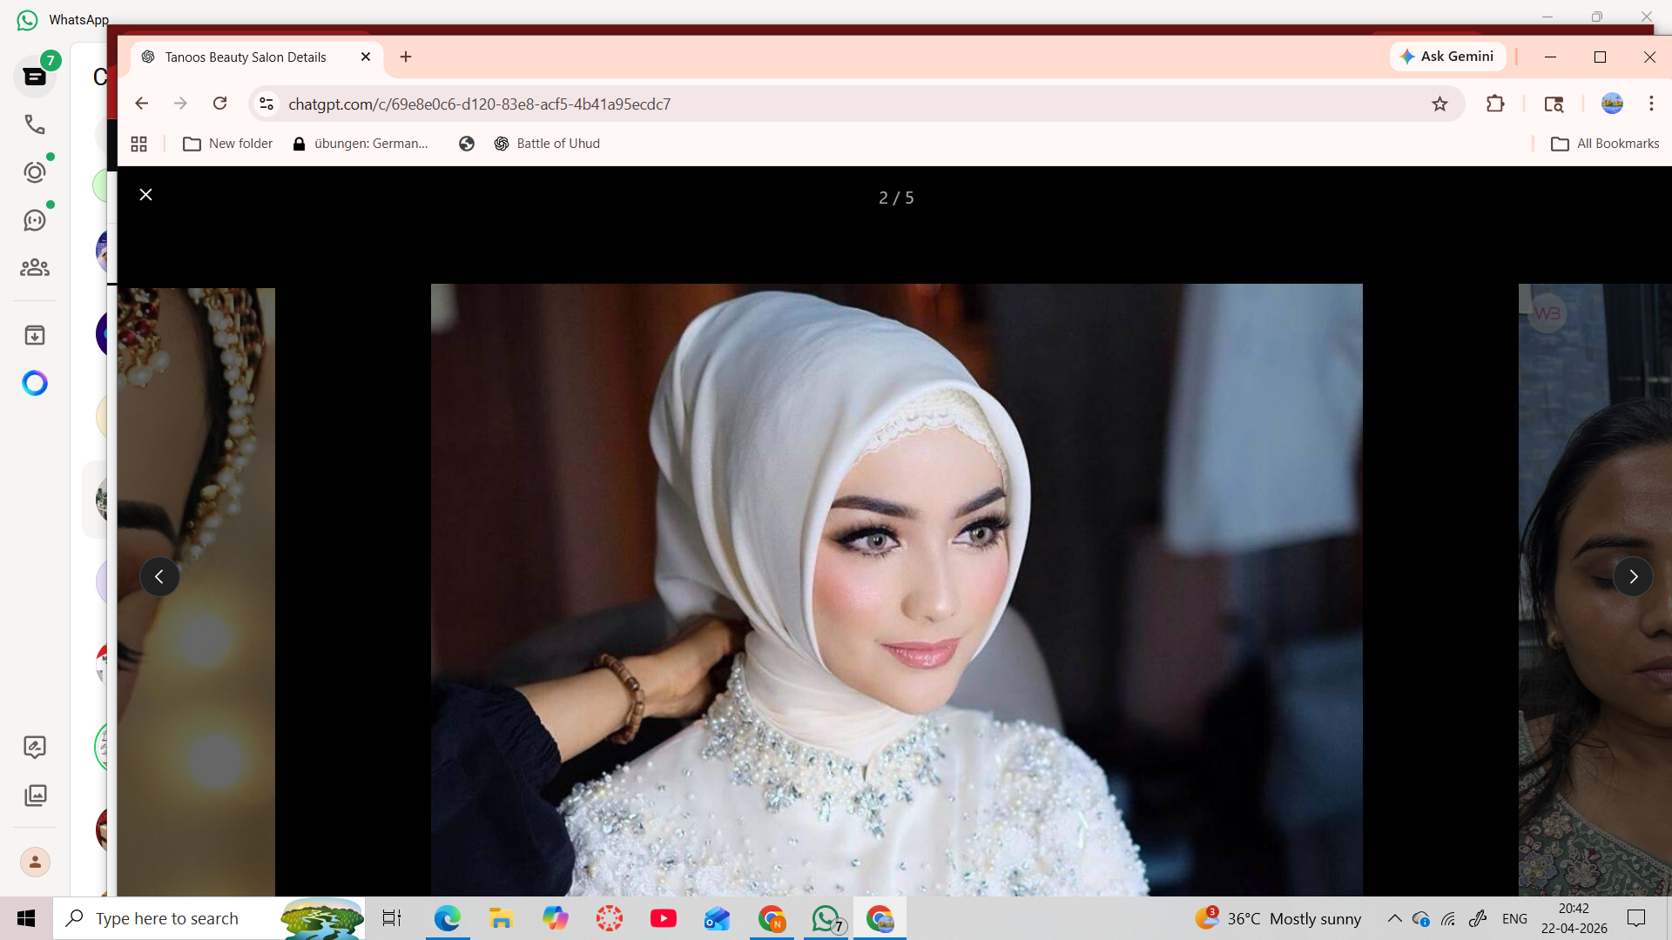Open Meta AI circle in WhatsApp sidebar
This screenshot has height=940, width=1672.
tap(35, 383)
